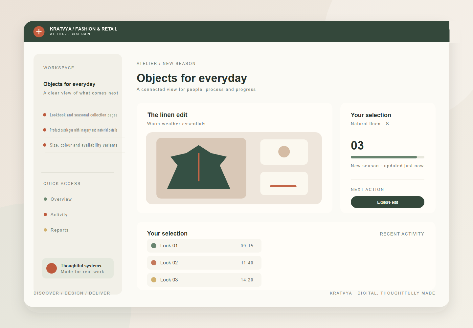This screenshot has width=473, height=328.
Task: Click 'KRATVYA · DIGITAL, THOUGHTFULLY MADE' footer
Action: (383, 293)
